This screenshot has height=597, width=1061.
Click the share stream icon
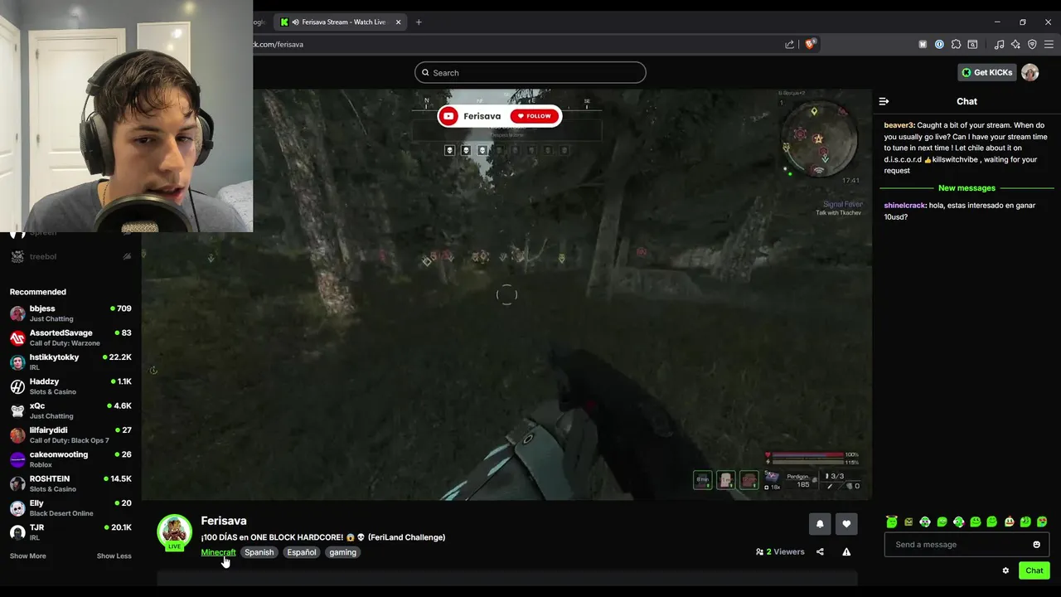click(x=820, y=552)
